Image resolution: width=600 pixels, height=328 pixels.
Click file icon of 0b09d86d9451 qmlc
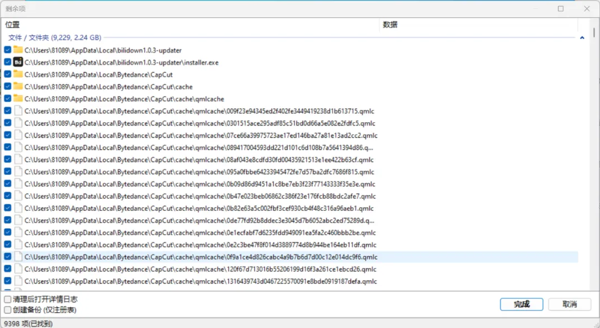click(x=18, y=184)
